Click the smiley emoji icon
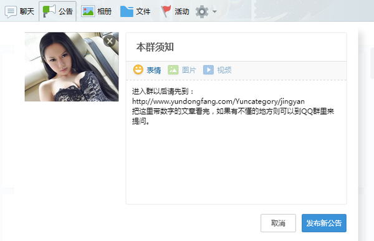The width and height of the screenshot is (374, 241). pos(138,70)
